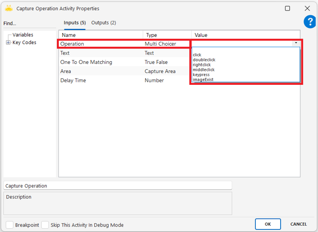The width and height of the screenshot is (318, 232).
Task: Select Variables in the left tree
Action: coord(23,35)
